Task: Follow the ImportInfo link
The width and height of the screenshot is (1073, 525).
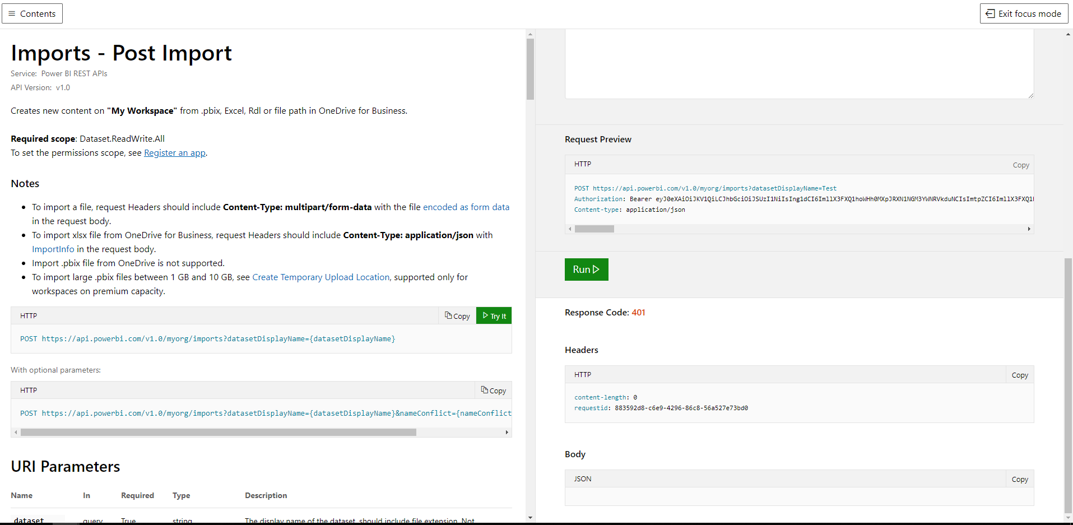Action: pyautogui.click(x=53, y=249)
